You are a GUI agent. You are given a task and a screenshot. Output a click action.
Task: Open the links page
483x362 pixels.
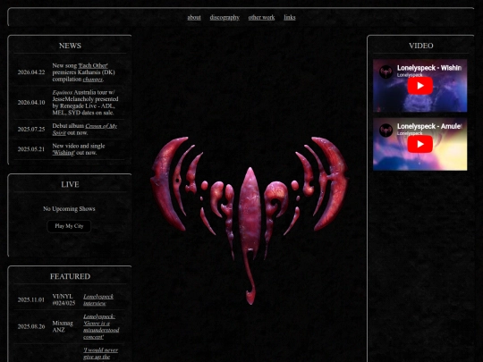pyautogui.click(x=290, y=17)
